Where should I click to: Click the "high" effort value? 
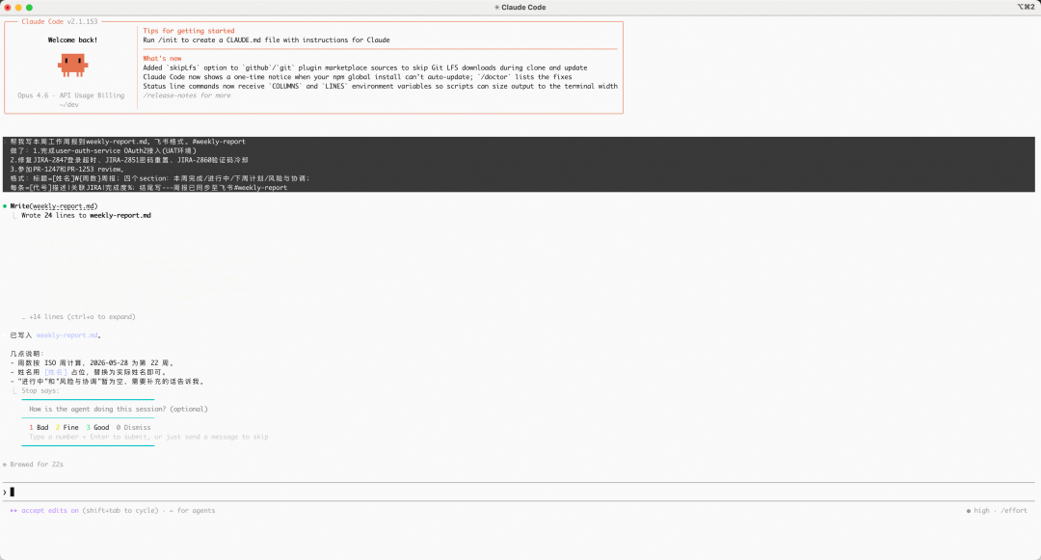[x=982, y=510]
